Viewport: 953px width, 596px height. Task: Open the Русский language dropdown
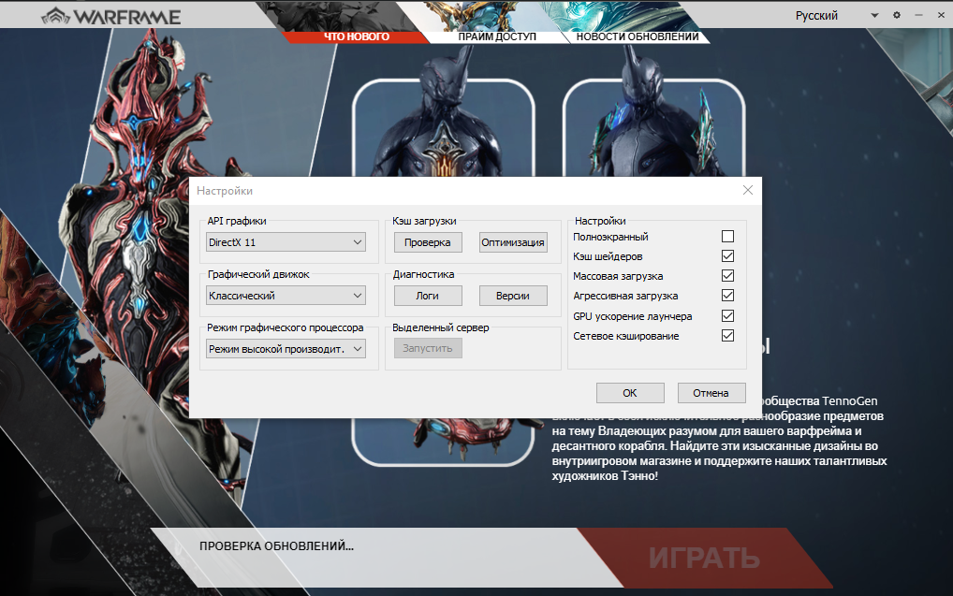(837, 15)
